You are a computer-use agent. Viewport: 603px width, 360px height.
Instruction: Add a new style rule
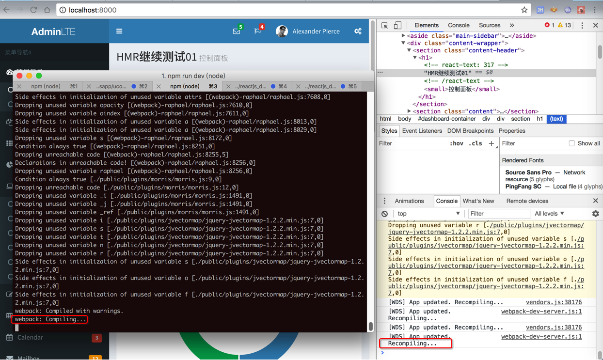pyautogui.click(x=492, y=143)
